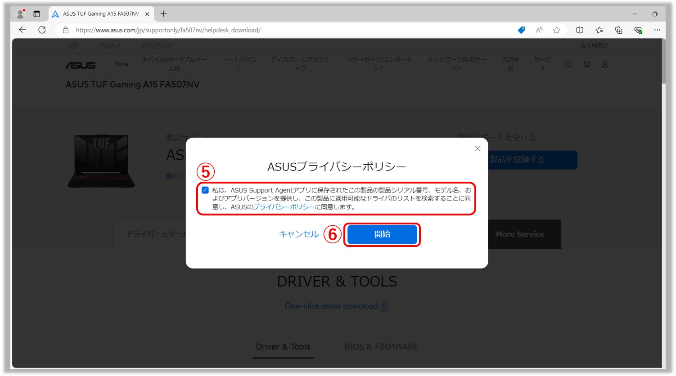676x376 pixels.
Task: Click the More Service tab
Action: pyautogui.click(x=520, y=234)
